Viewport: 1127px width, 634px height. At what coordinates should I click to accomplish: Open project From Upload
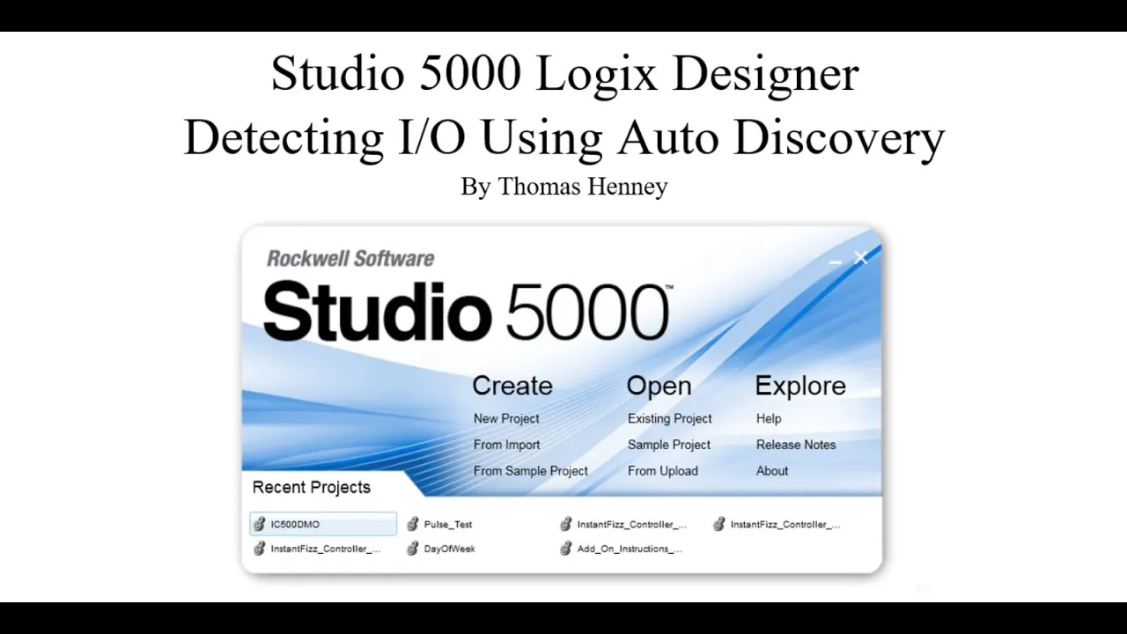(x=663, y=471)
